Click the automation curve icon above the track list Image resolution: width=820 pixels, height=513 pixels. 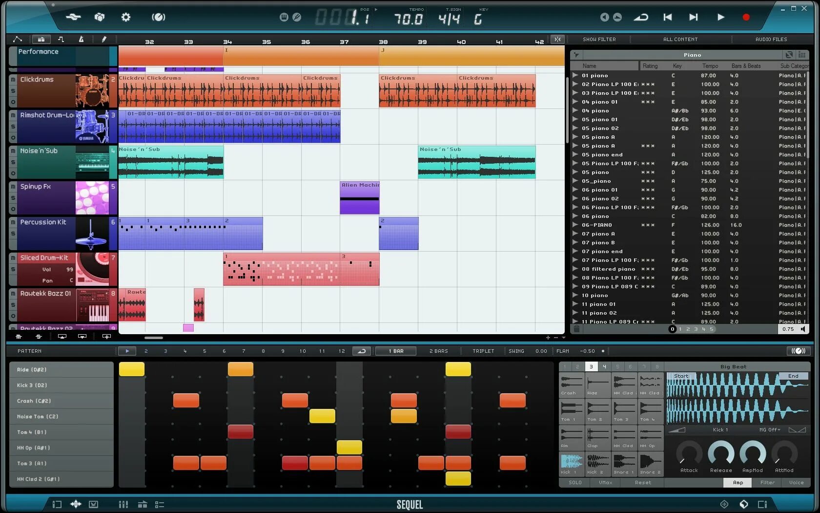(x=18, y=39)
